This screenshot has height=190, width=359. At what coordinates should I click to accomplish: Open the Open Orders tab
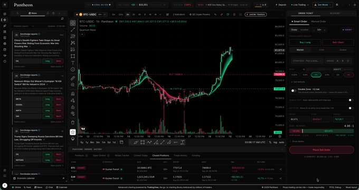click(x=101, y=155)
